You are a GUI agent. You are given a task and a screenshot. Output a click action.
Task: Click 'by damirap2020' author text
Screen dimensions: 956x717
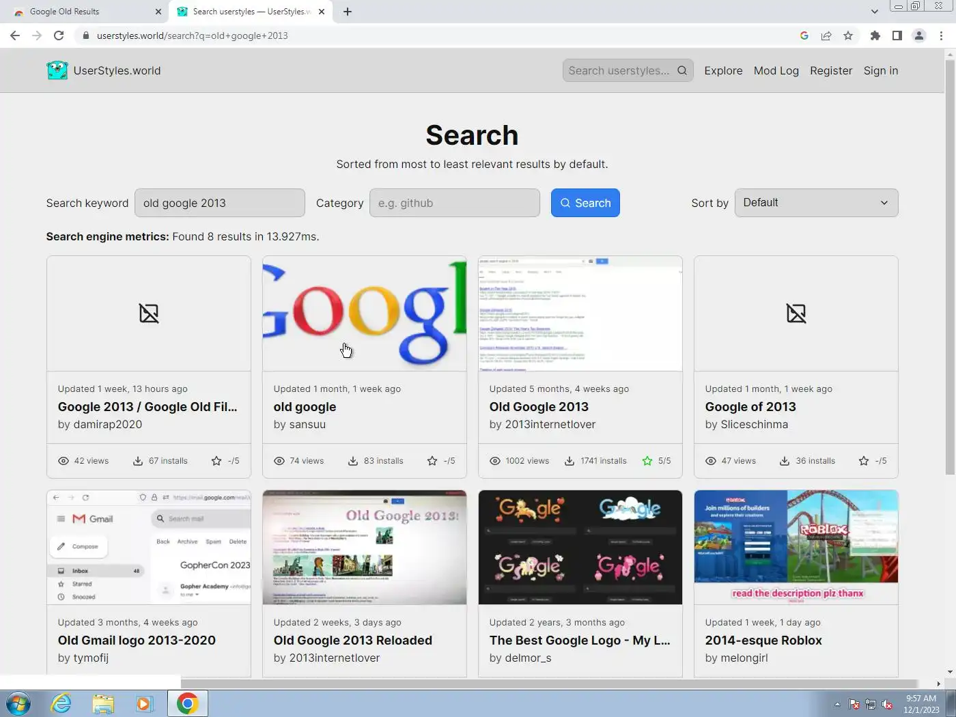click(100, 425)
